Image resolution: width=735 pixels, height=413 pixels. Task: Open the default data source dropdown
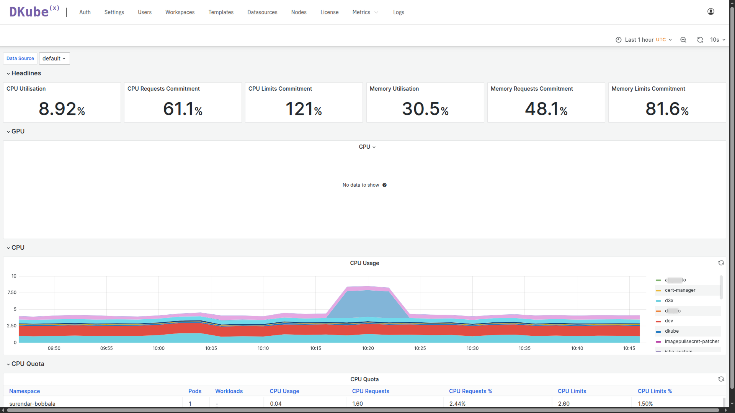[54, 59]
